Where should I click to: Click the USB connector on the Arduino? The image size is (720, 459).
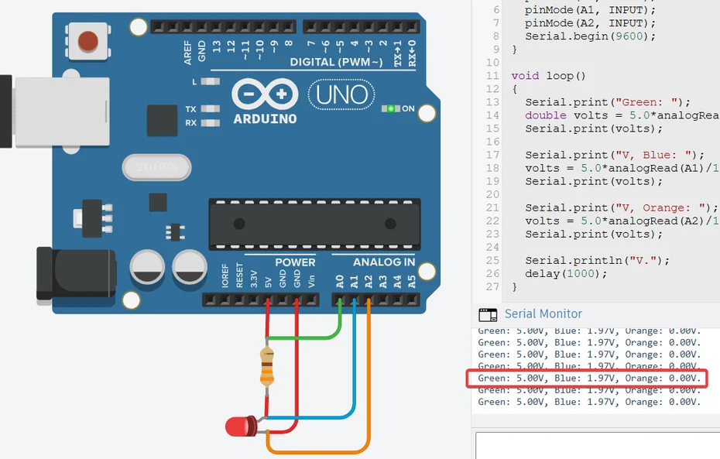point(58,112)
